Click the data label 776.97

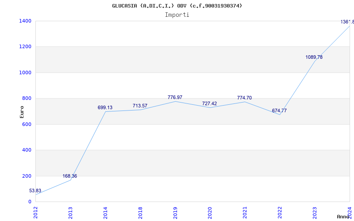click(175, 97)
